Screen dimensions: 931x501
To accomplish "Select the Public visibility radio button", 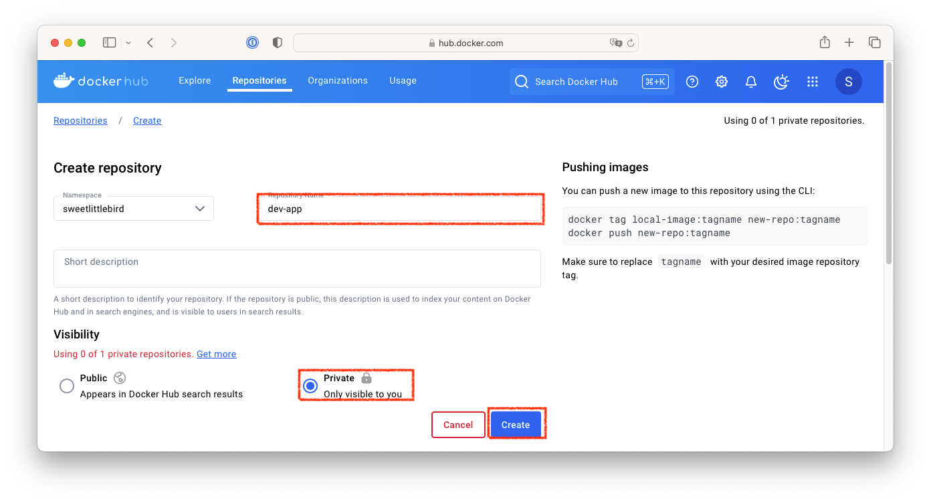I will 67,386.
